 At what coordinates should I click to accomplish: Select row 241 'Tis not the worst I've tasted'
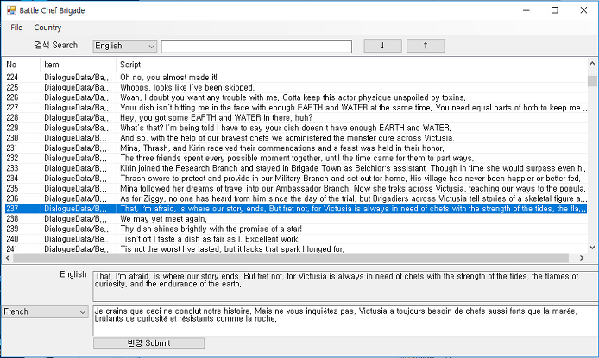[295, 248]
